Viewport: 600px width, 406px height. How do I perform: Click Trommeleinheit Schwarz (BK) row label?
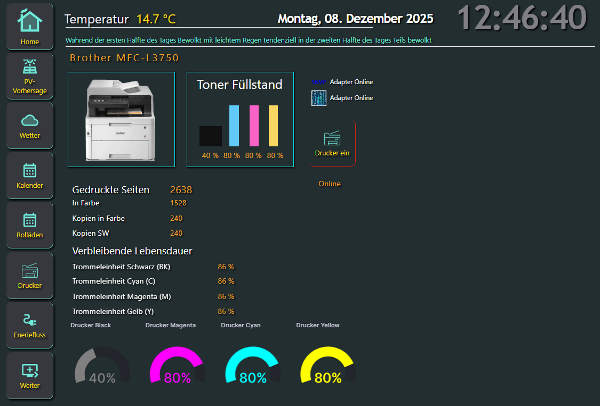pyautogui.click(x=121, y=267)
